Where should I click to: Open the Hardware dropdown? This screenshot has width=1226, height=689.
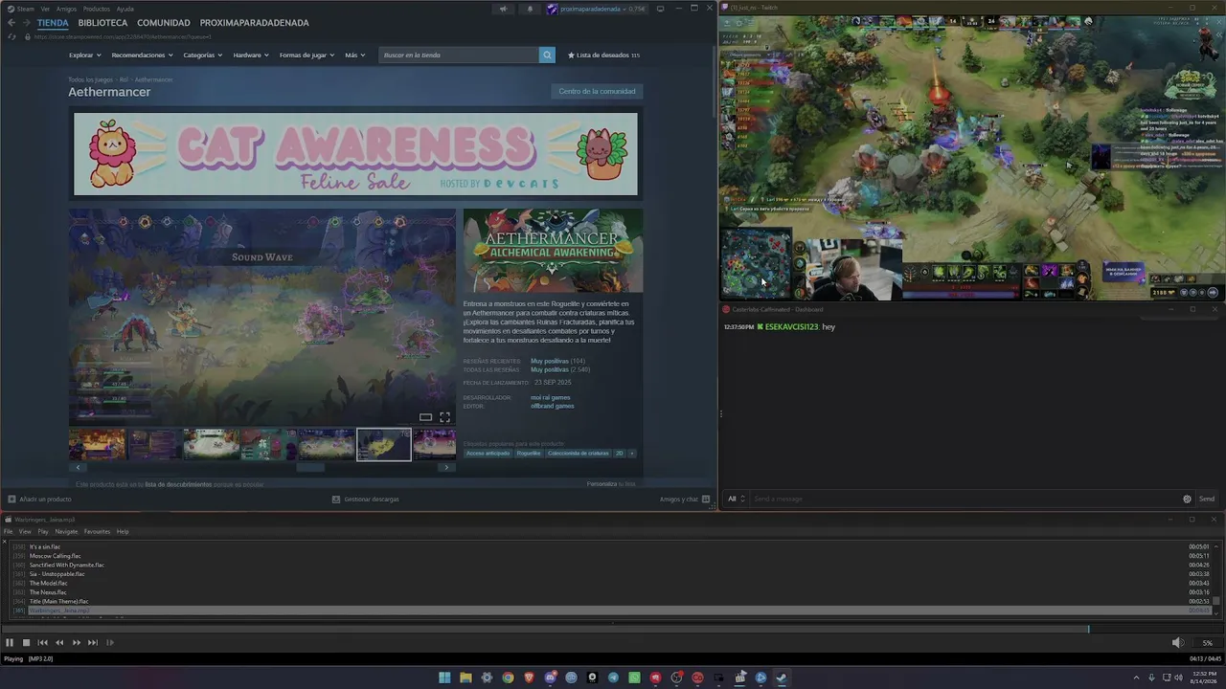(x=251, y=56)
